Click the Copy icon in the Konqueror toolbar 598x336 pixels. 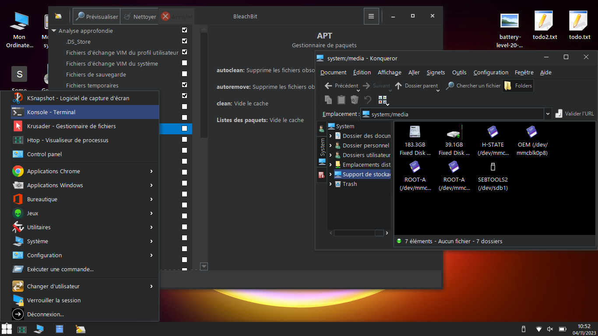(328, 100)
